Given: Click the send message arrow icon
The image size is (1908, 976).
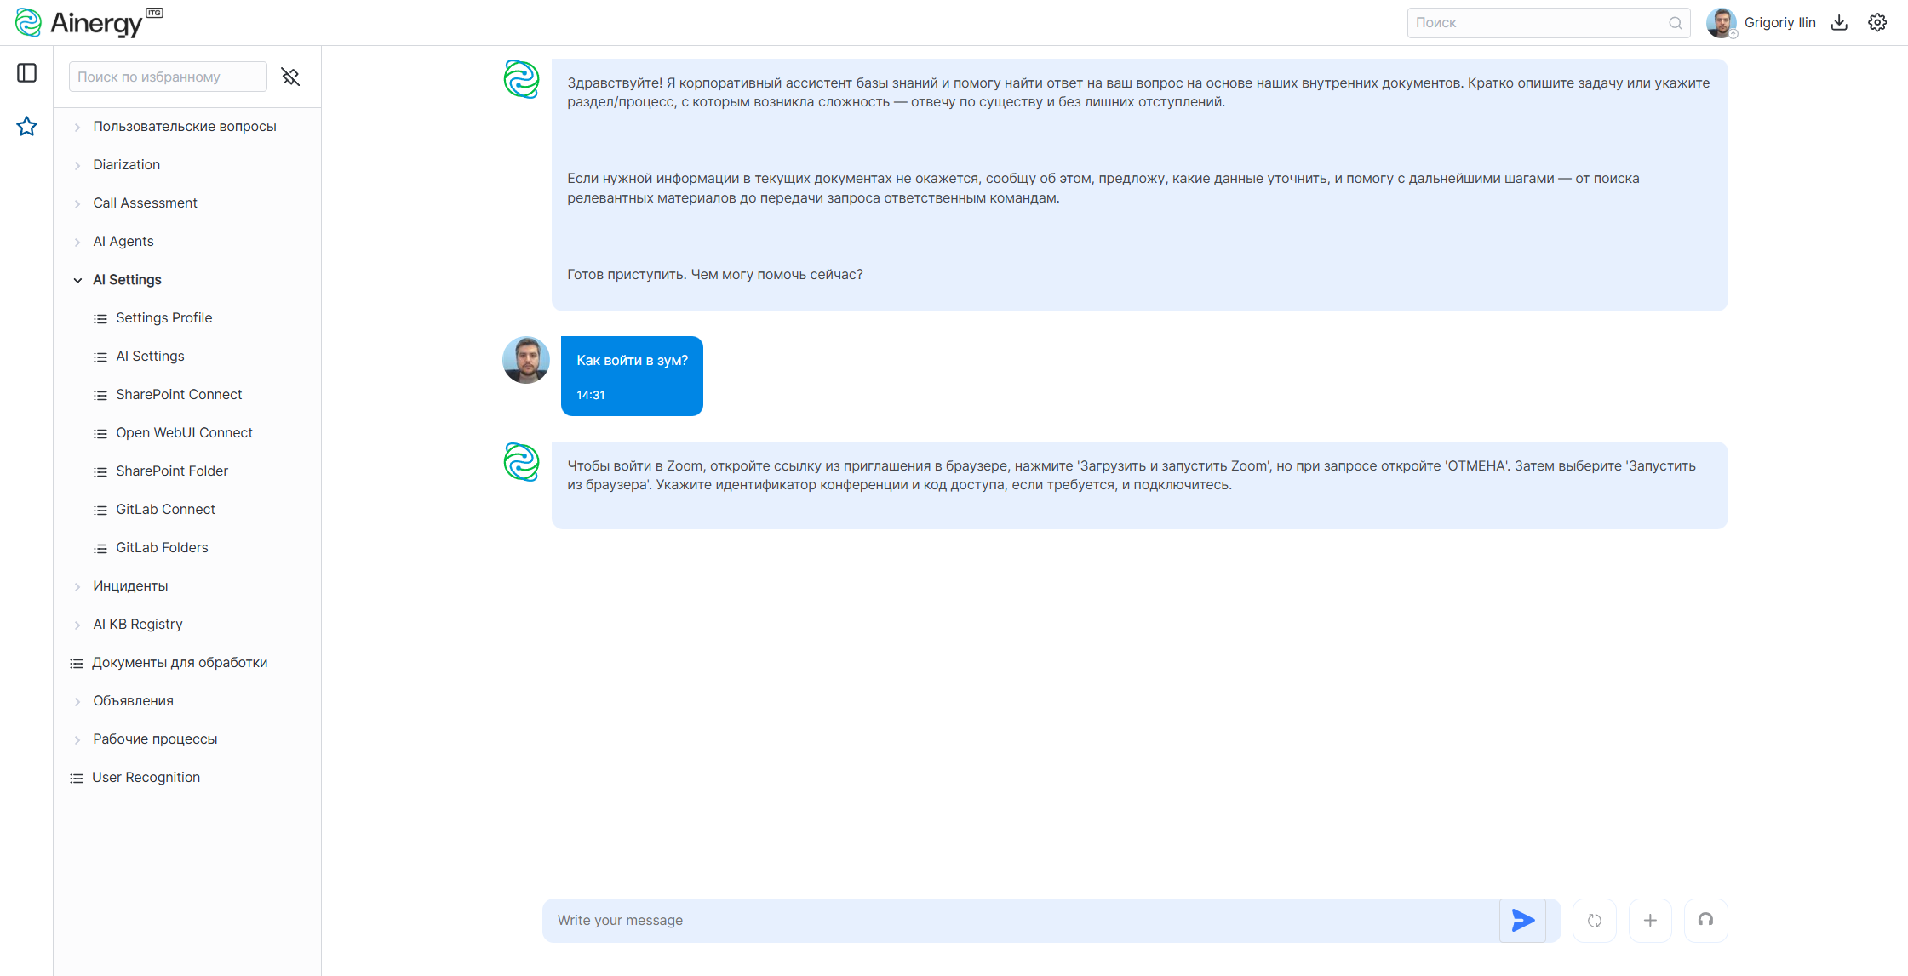Looking at the screenshot, I should 1522,920.
